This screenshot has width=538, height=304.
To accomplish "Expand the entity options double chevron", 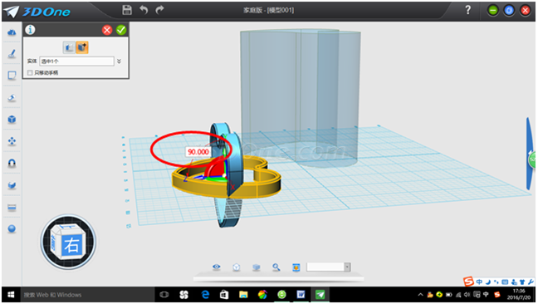I will click(x=119, y=61).
